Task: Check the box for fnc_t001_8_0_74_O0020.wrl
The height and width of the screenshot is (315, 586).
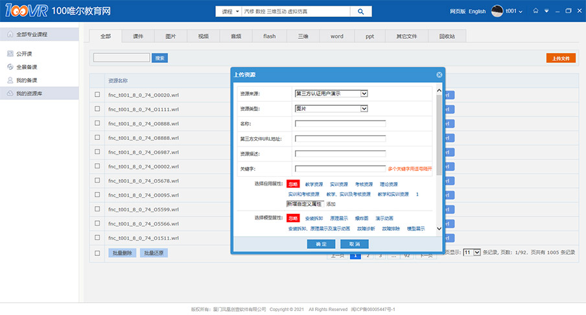Action: [x=97, y=95]
